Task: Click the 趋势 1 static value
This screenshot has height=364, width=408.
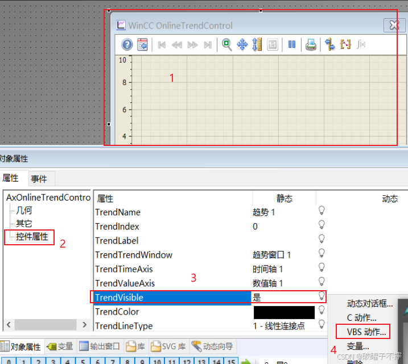Action: tap(263, 212)
